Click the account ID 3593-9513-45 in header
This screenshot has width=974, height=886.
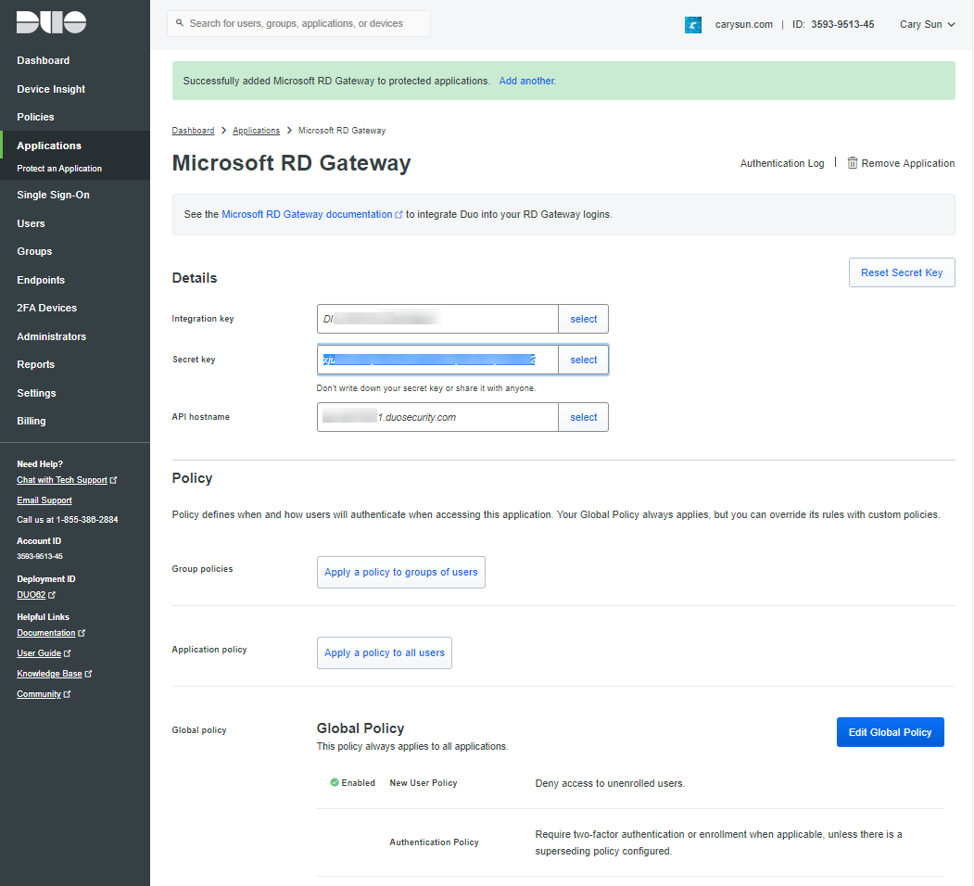coord(842,24)
